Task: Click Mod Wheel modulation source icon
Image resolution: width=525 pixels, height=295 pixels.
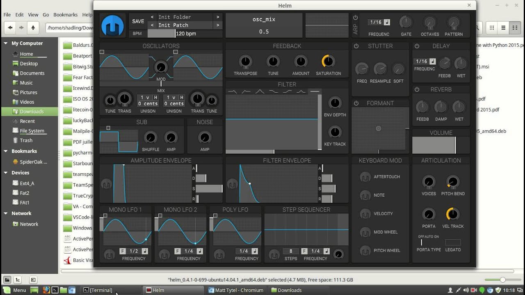Action: pyautogui.click(x=365, y=232)
